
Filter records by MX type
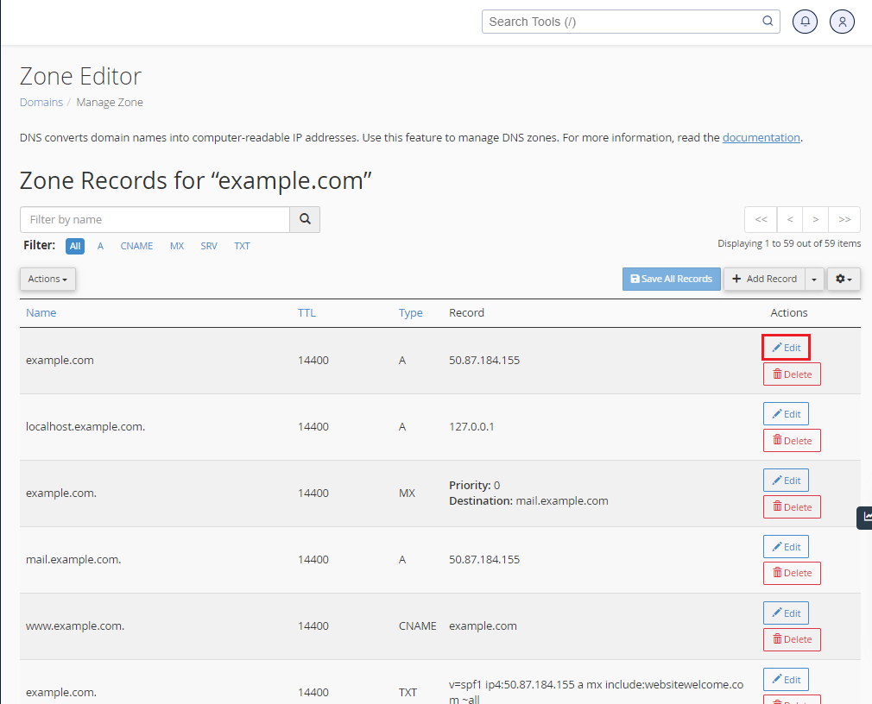[177, 246]
